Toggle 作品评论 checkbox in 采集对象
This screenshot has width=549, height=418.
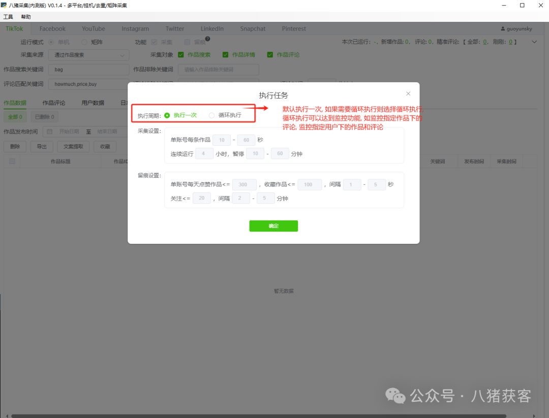pos(270,54)
